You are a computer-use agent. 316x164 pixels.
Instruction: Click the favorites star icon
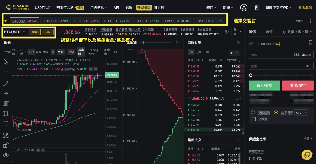coord(6,21)
